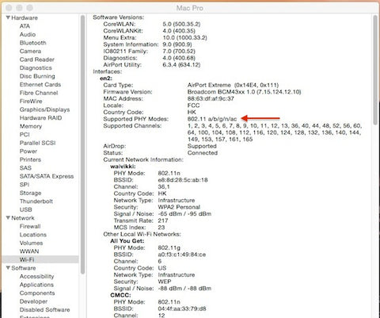The width and height of the screenshot is (380, 318).
Task: Click the detail pane vertical scrollbar
Action: (375, 70)
